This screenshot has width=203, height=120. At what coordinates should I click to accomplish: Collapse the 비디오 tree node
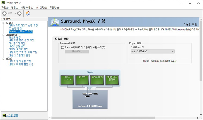(3, 59)
